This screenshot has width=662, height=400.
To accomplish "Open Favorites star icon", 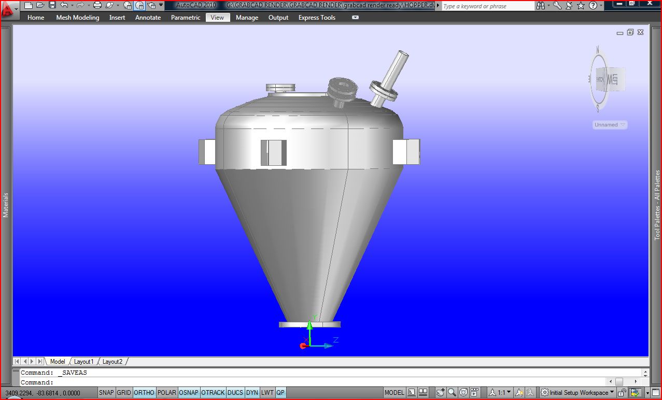I will [x=581, y=6].
